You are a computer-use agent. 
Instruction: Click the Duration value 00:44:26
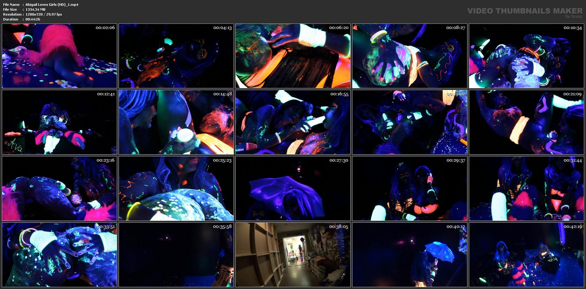[33, 19]
